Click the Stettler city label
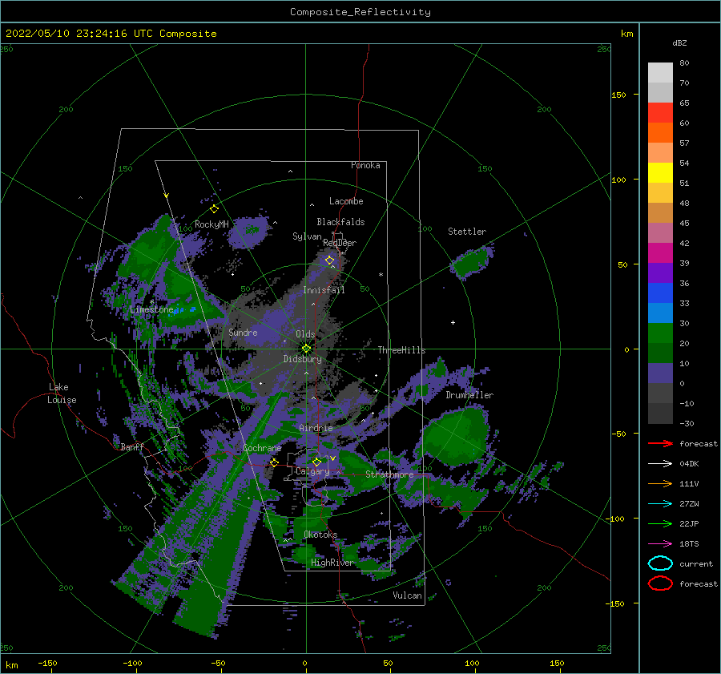This screenshot has width=721, height=674. click(467, 232)
